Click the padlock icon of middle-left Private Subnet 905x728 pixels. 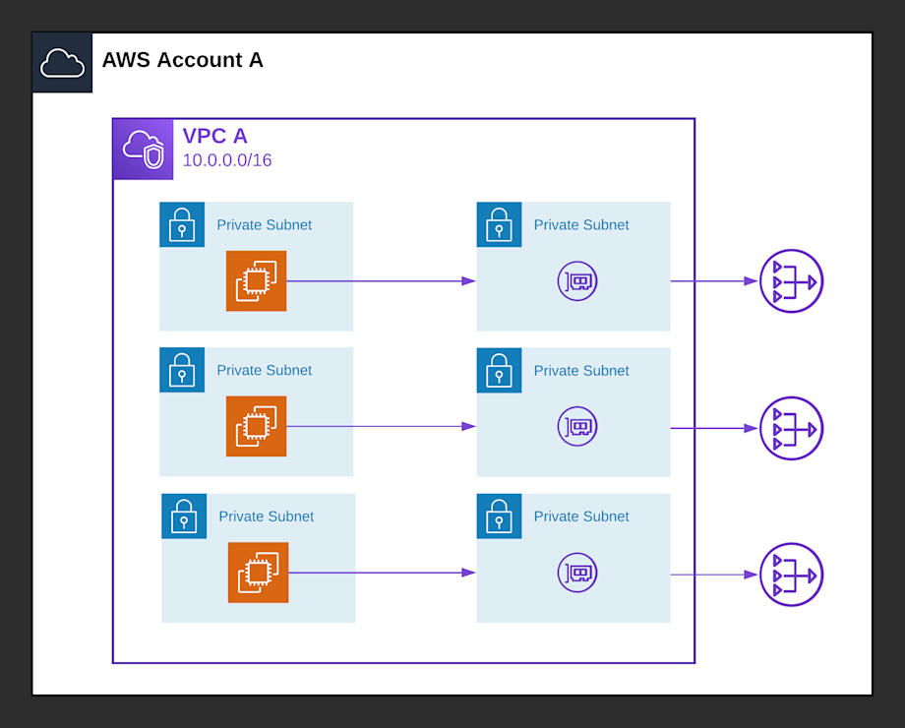[182, 370]
